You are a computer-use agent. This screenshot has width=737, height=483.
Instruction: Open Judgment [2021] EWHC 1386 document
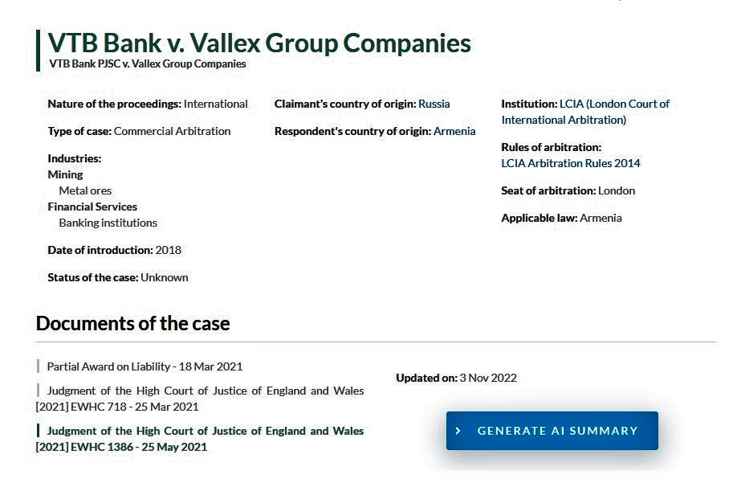200,439
